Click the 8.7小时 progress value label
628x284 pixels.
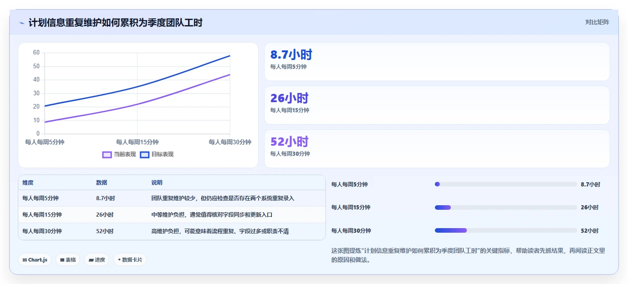[x=590, y=184]
